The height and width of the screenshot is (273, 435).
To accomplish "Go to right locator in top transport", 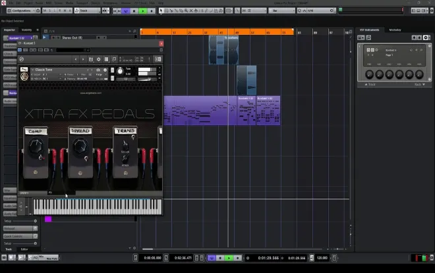I will (x=119, y=11).
